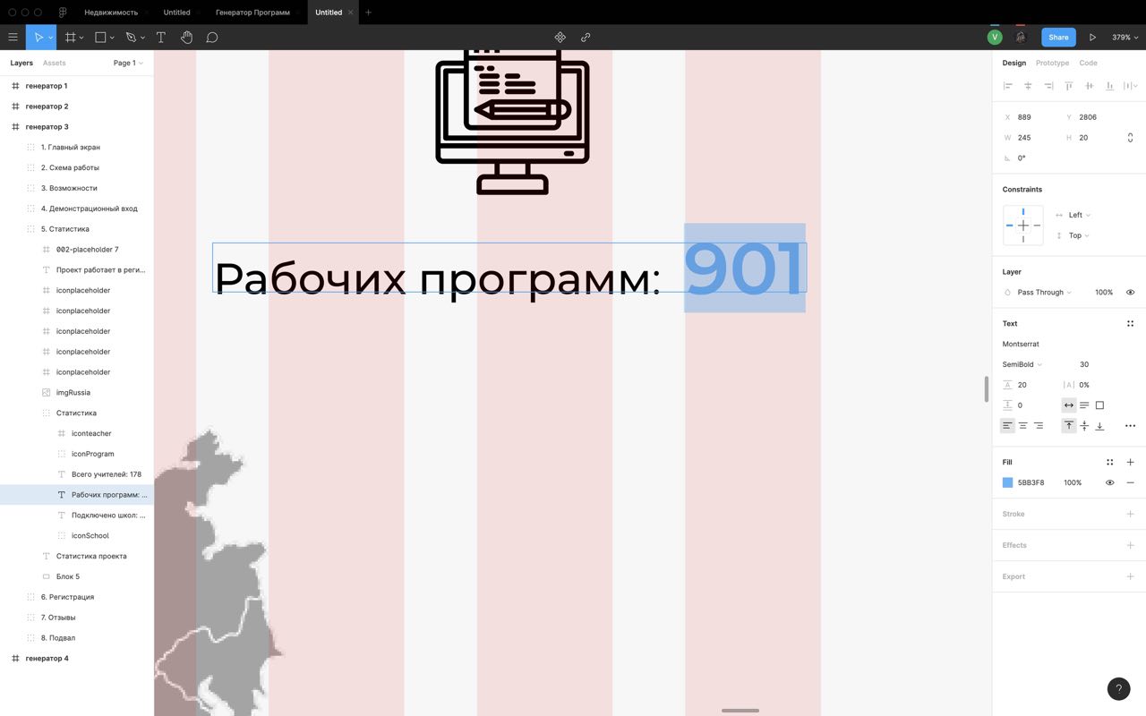Select the Comment tool
Image resolution: width=1146 pixels, height=716 pixels.
coord(212,38)
